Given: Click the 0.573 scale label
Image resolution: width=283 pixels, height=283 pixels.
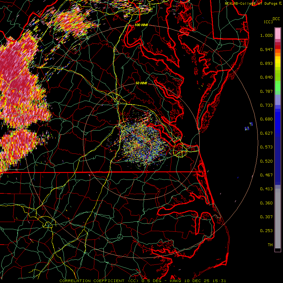Looking at the screenshot, I should [x=266, y=147].
